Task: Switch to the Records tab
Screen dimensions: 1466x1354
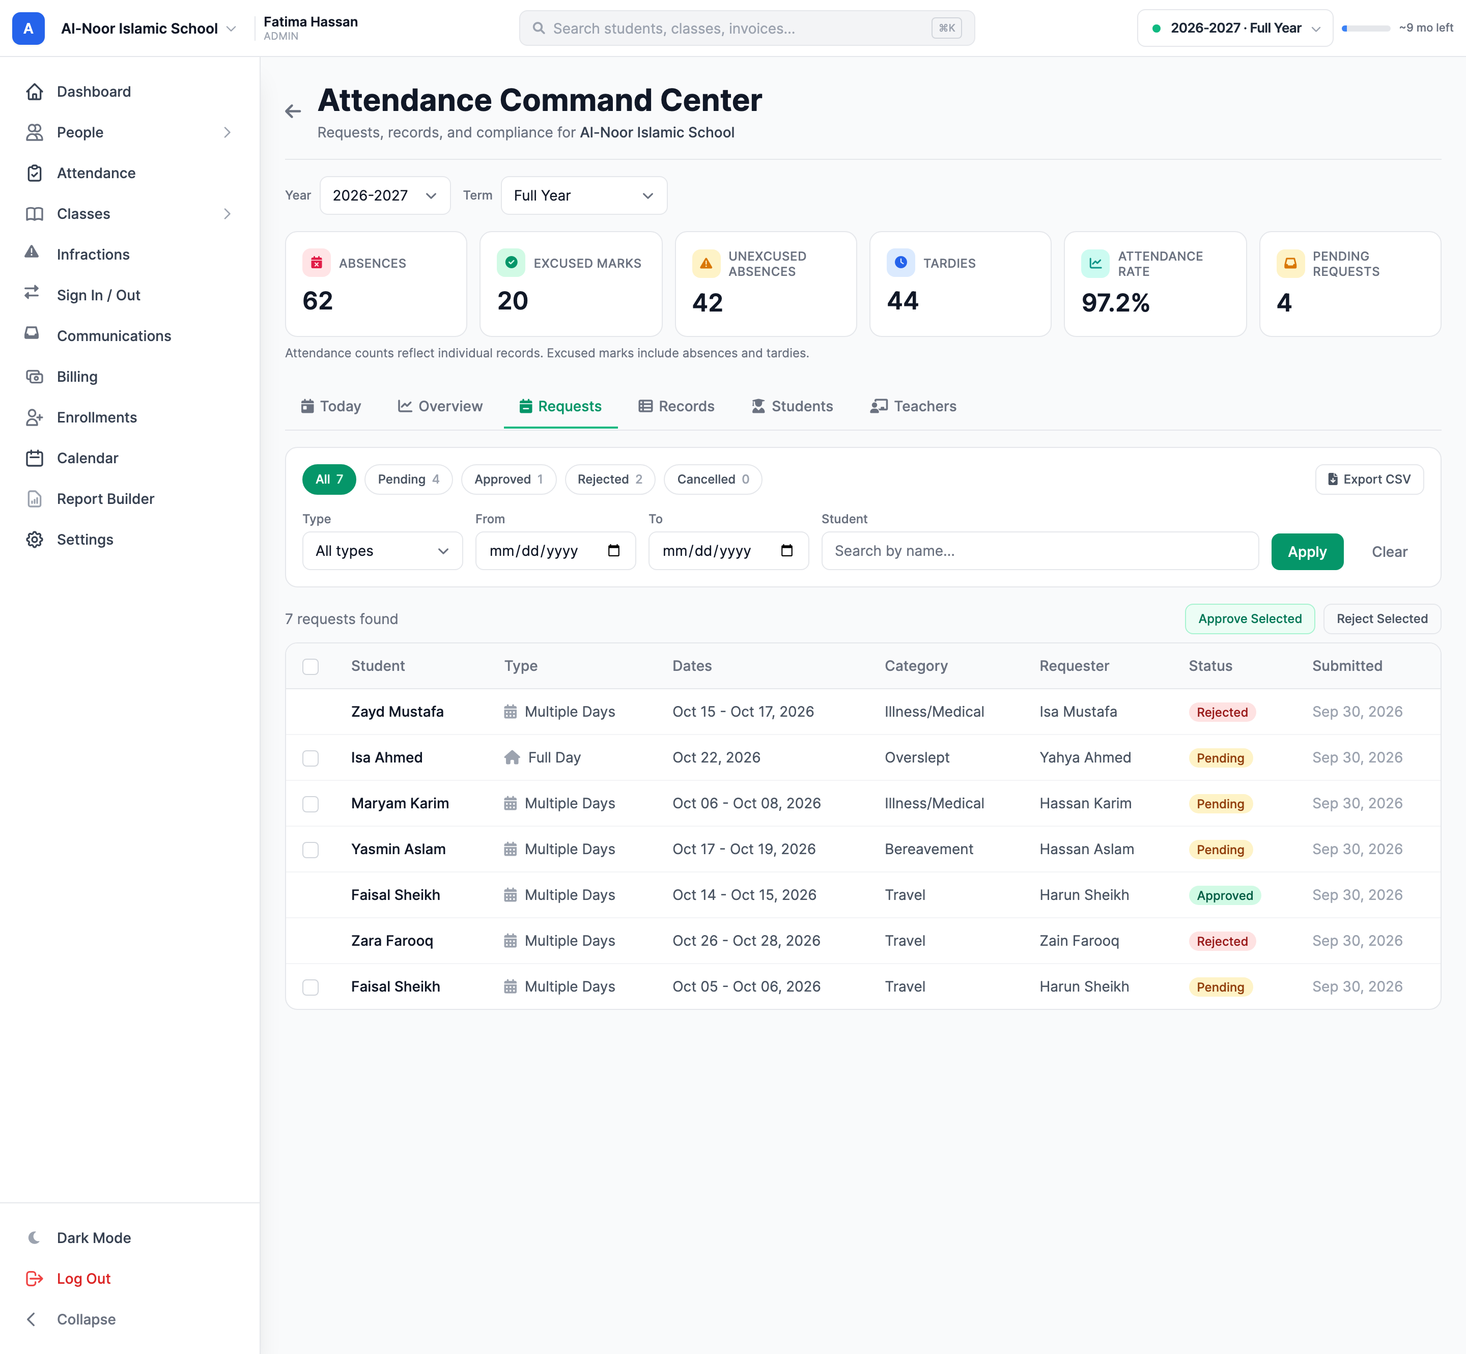Action: pyautogui.click(x=676, y=406)
